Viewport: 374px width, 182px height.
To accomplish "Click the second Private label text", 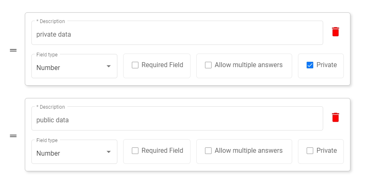I will pyautogui.click(x=326, y=151).
